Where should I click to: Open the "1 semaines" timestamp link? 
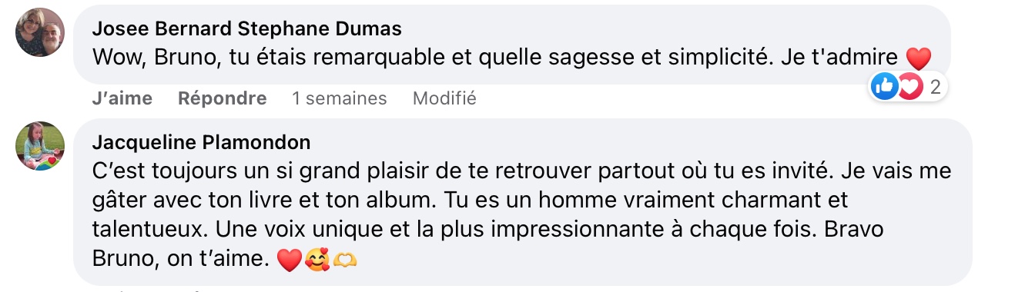pyautogui.click(x=339, y=98)
